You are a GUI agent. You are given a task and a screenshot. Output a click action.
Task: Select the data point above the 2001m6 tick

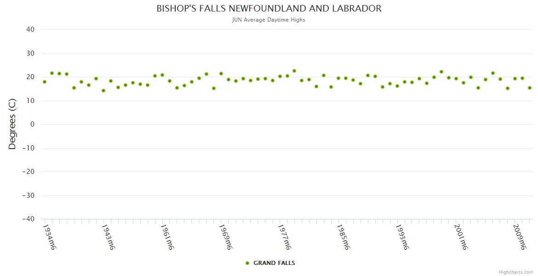[x=456, y=79]
